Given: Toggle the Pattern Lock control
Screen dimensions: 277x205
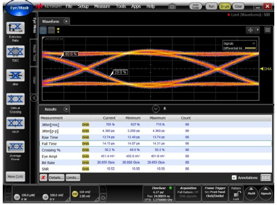Looking at the screenshot, I should pyautogui.click(x=236, y=194).
